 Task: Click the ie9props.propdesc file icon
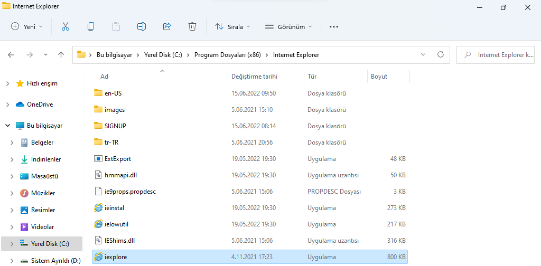point(98,191)
